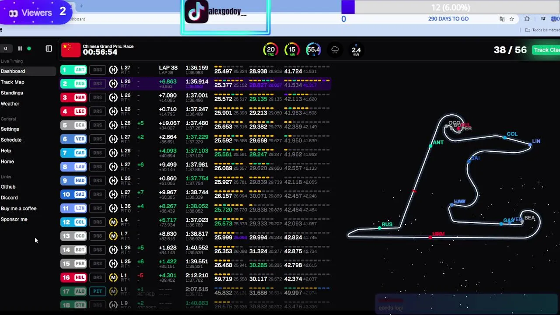This screenshot has height=315, width=560.
Task: Click the green live status dot
Action: 29,49
